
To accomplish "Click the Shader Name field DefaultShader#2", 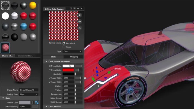I will coord(29,90).
